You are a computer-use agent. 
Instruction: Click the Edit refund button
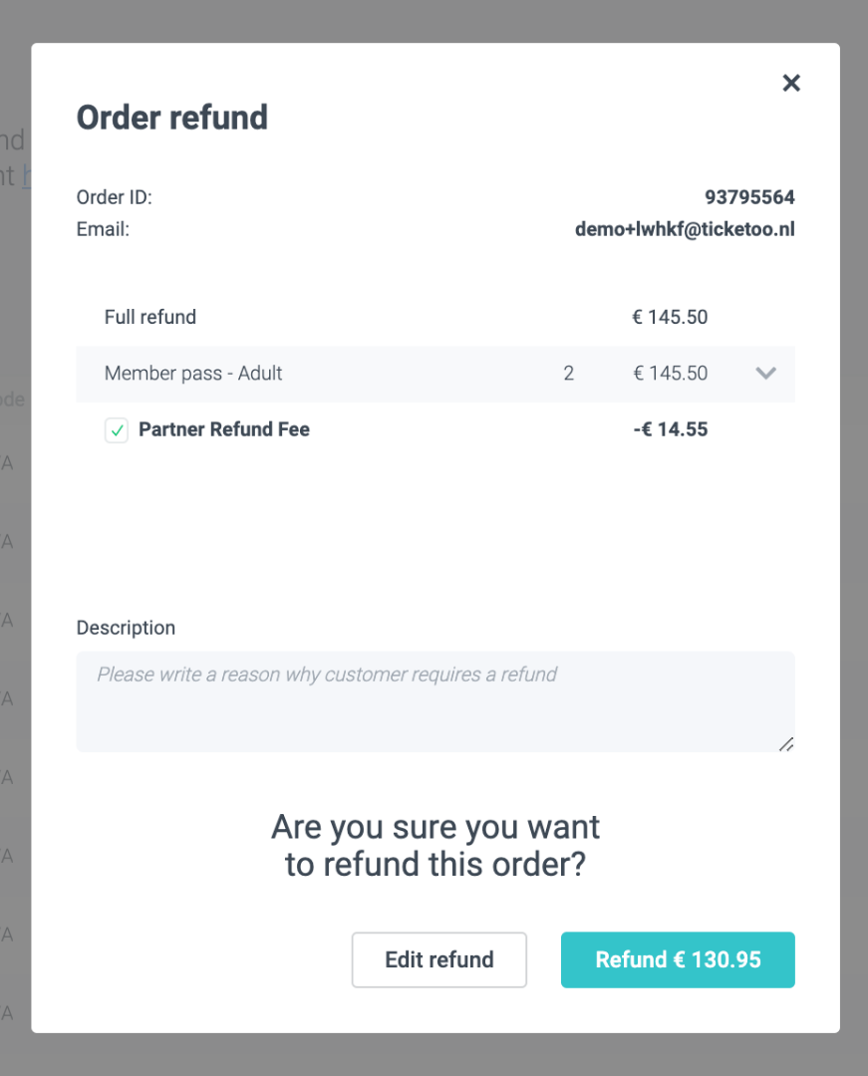(439, 959)
